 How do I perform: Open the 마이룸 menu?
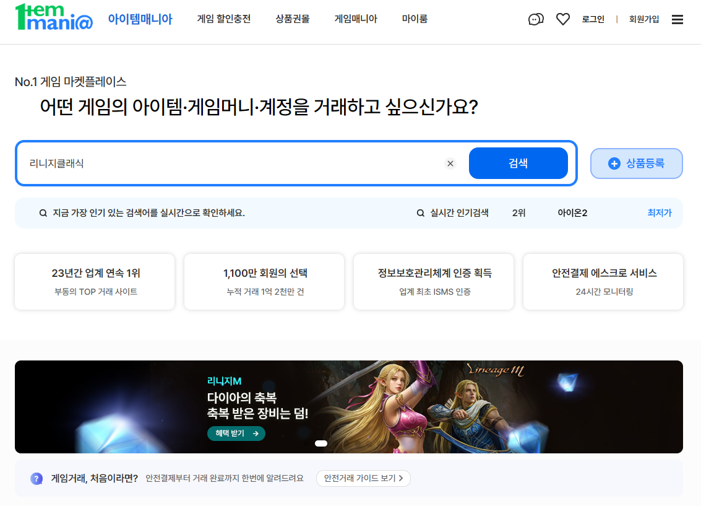(x=415, y=19)
